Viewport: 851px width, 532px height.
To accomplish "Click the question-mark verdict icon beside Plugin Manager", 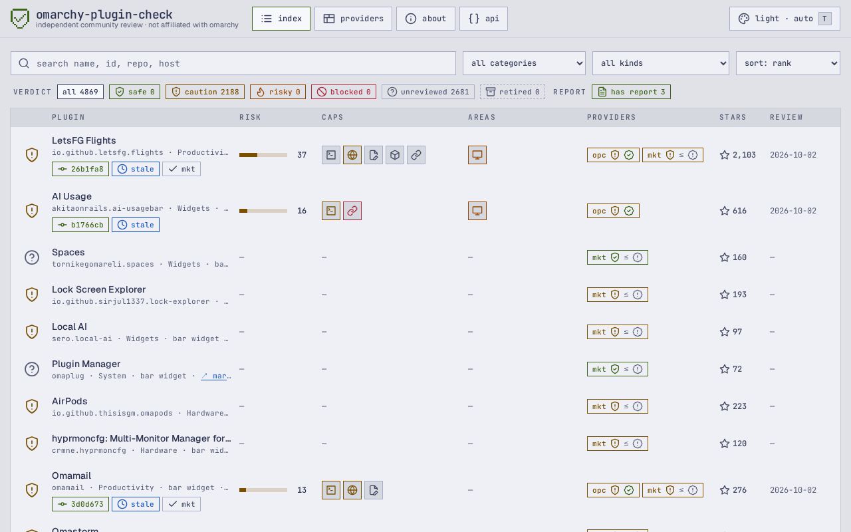I will coord(32,369).
